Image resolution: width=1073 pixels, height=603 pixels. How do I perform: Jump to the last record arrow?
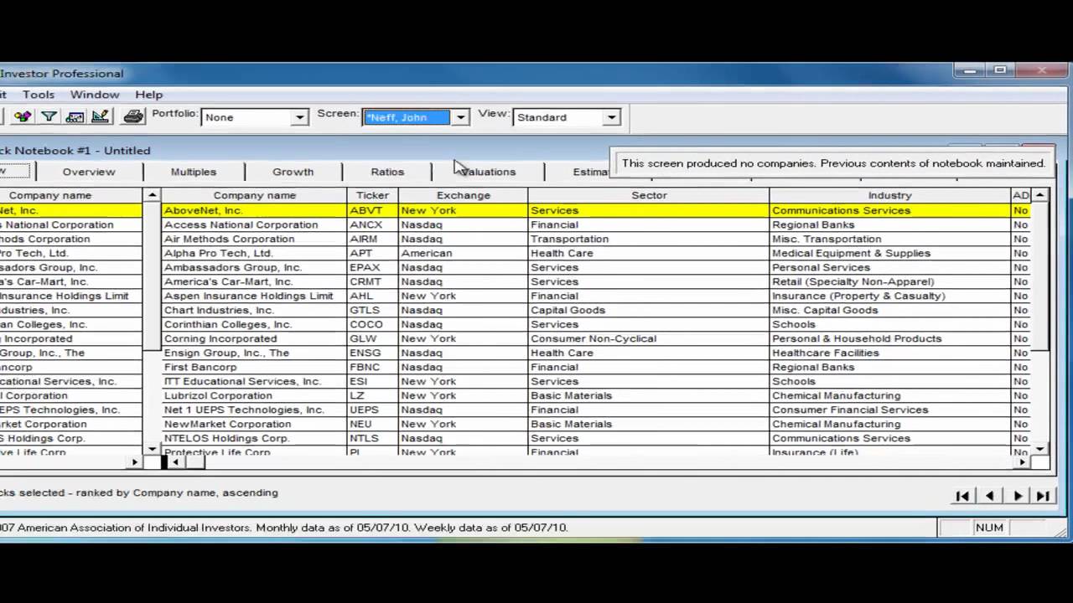1043,496
